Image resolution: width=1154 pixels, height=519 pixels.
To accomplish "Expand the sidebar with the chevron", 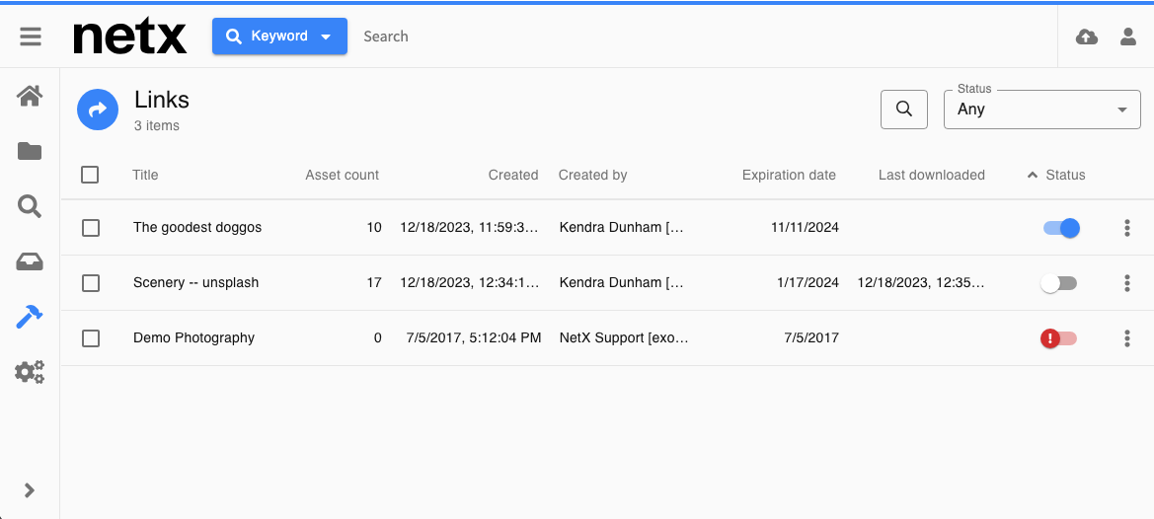I will point(30,490).
